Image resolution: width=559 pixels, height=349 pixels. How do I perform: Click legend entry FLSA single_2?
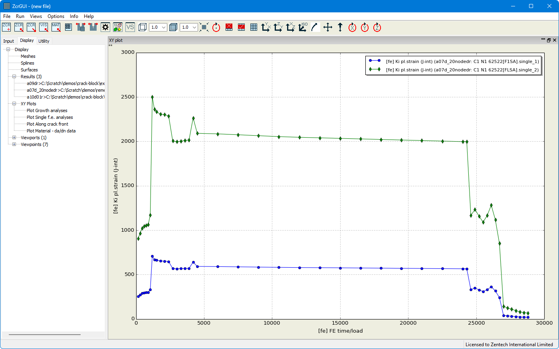tap(454, 70)
